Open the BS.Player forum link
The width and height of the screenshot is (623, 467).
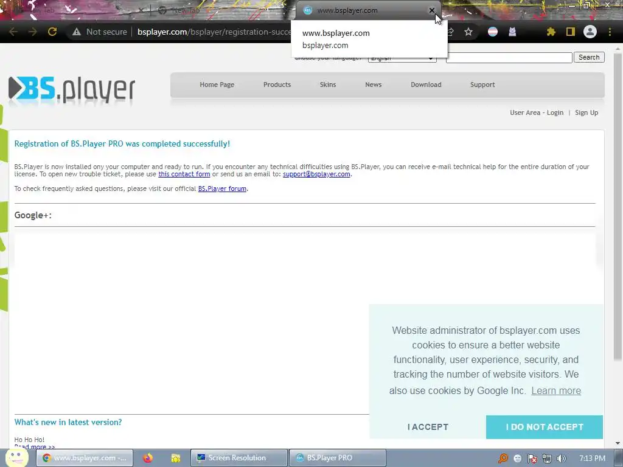(222, 189)
